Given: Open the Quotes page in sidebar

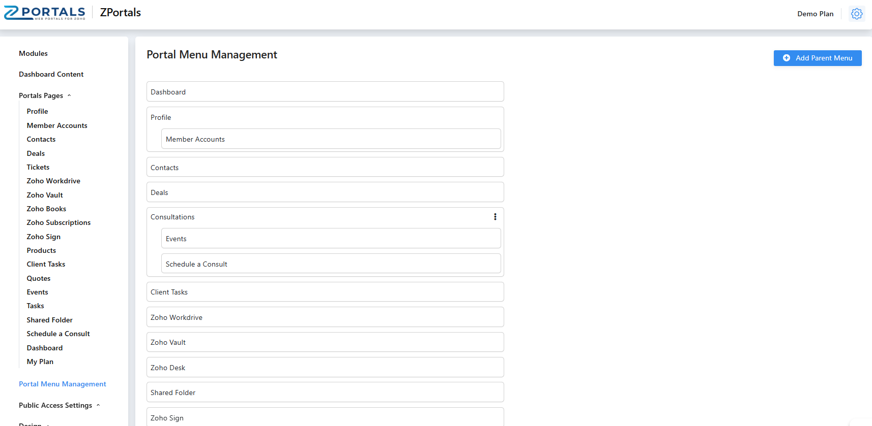Looking at the screenshot, I should pos(39,278).
